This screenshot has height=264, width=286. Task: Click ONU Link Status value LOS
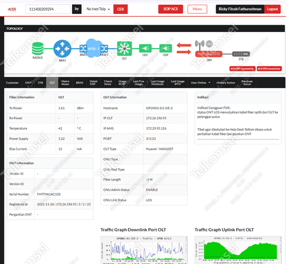pyautogui.click(x=149, y=200)
